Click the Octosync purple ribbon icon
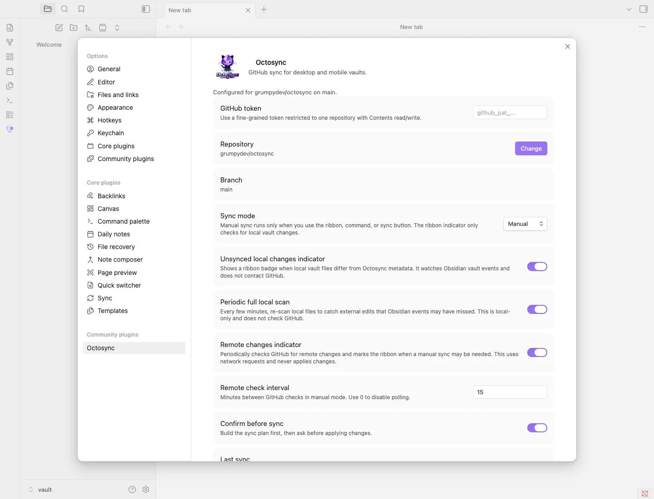The image size is (654, 499). click(10, 129)
